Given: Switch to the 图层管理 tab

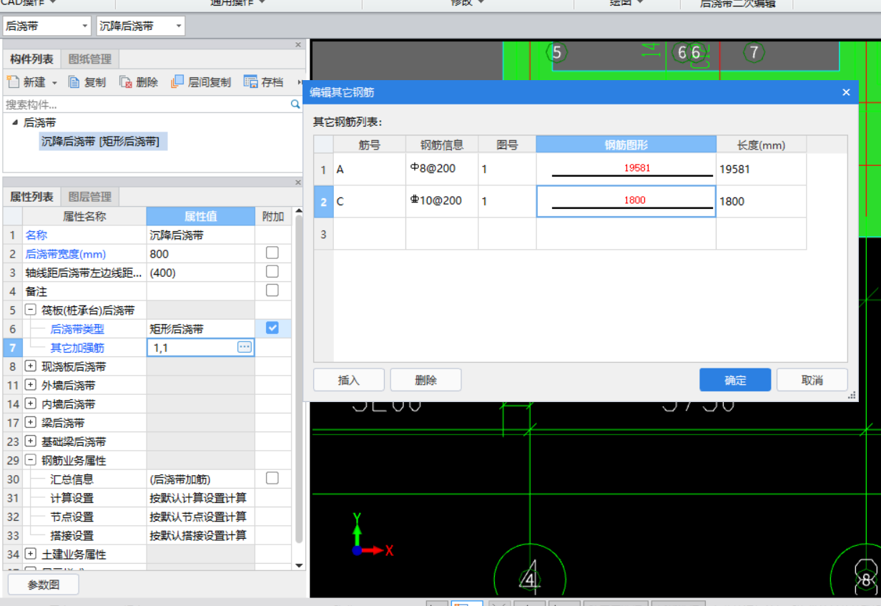Looking at the screenshot, I should click(89, 197).
